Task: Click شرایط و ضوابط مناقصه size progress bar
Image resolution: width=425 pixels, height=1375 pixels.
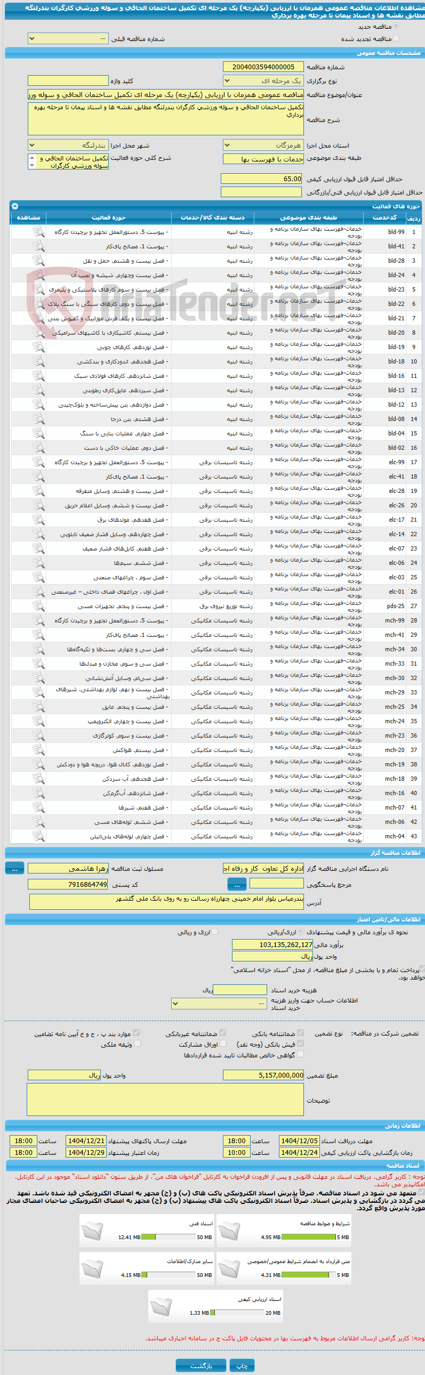Action: 309,1237
